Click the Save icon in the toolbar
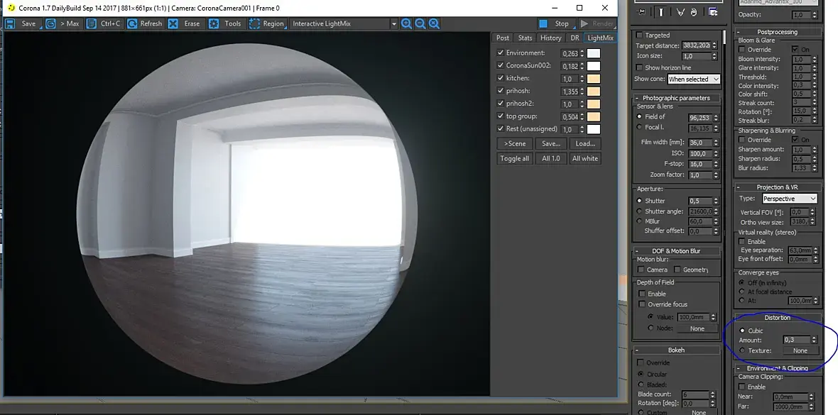 [10, 23]
